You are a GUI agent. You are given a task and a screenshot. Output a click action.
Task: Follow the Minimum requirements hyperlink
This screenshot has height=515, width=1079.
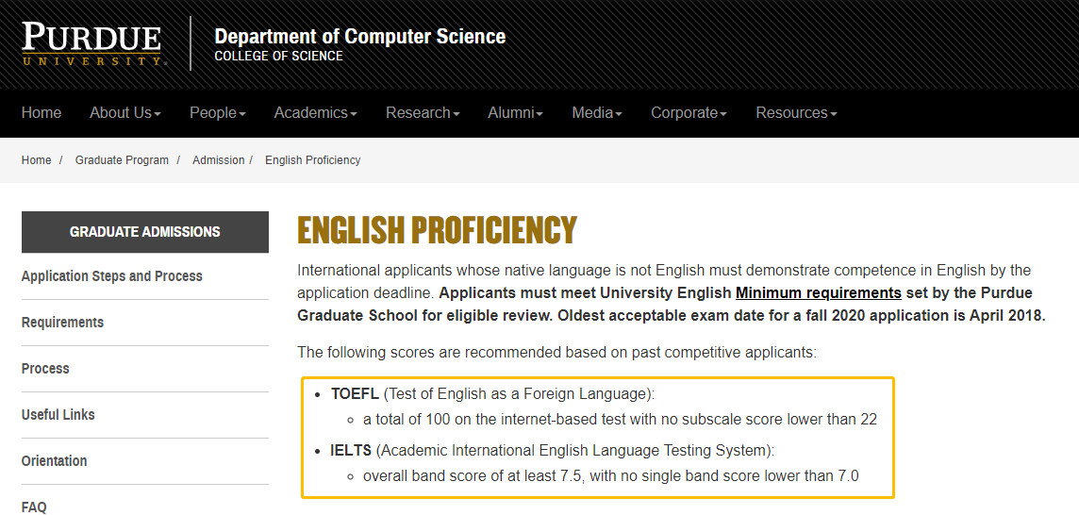coord(818,292)
